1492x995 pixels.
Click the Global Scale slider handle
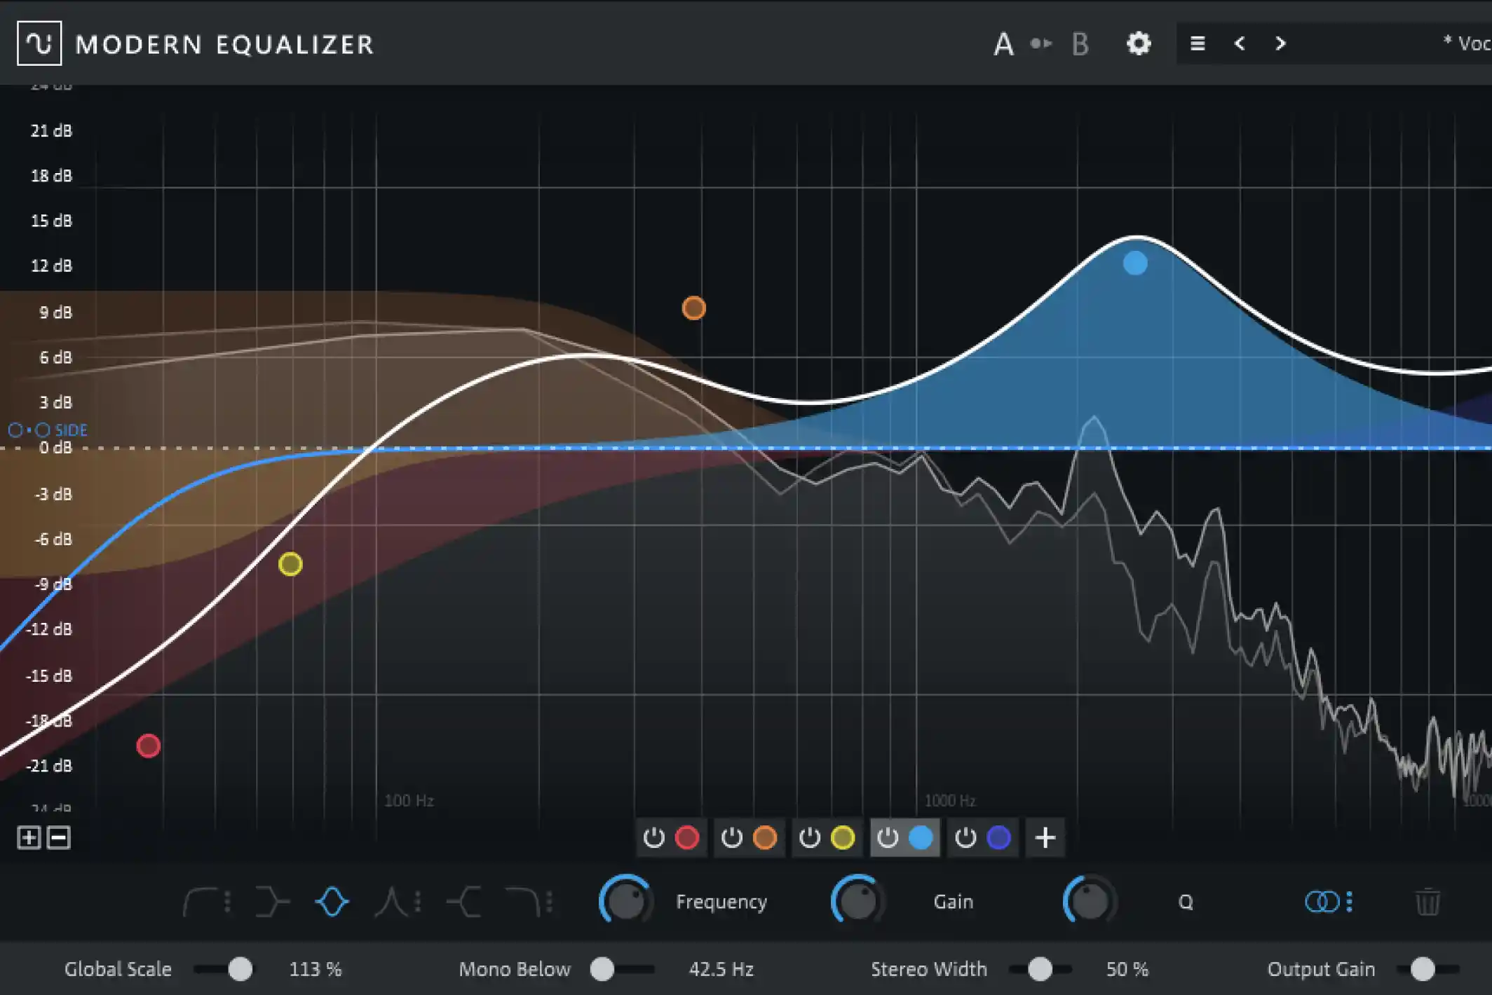click(x=240, y=969)
